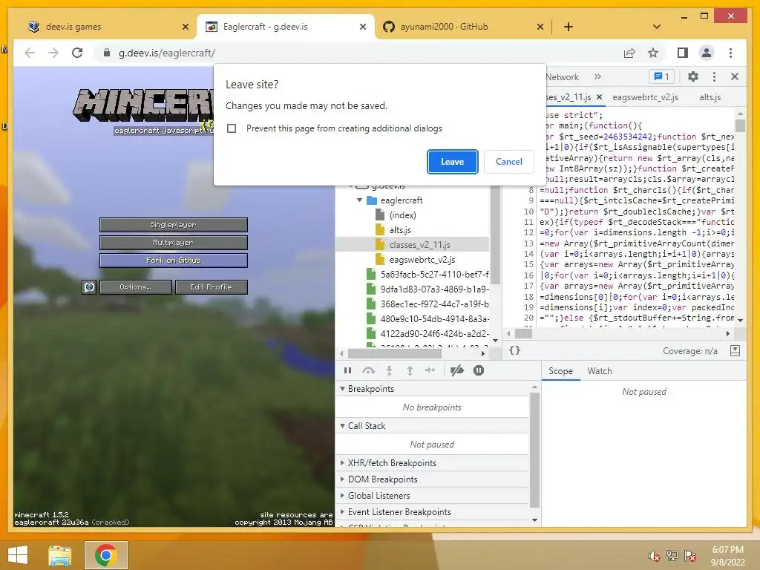760x570 pixels.
Task: Open (index) file in sources tree
Action: 402,215
